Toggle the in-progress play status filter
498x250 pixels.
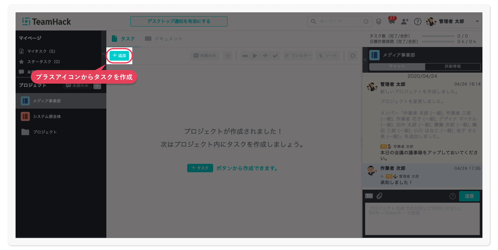click(x=255, y=56)
